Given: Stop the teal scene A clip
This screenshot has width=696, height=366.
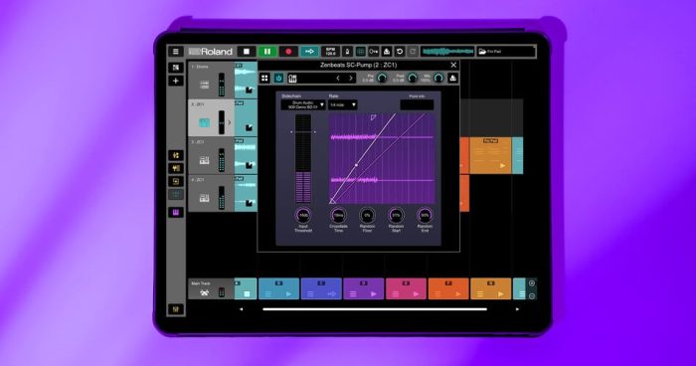Looking at the screenshot, I should tap(248, 293).
